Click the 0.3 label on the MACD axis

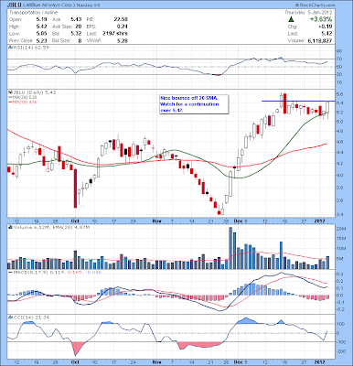click(x=340, y=274)
